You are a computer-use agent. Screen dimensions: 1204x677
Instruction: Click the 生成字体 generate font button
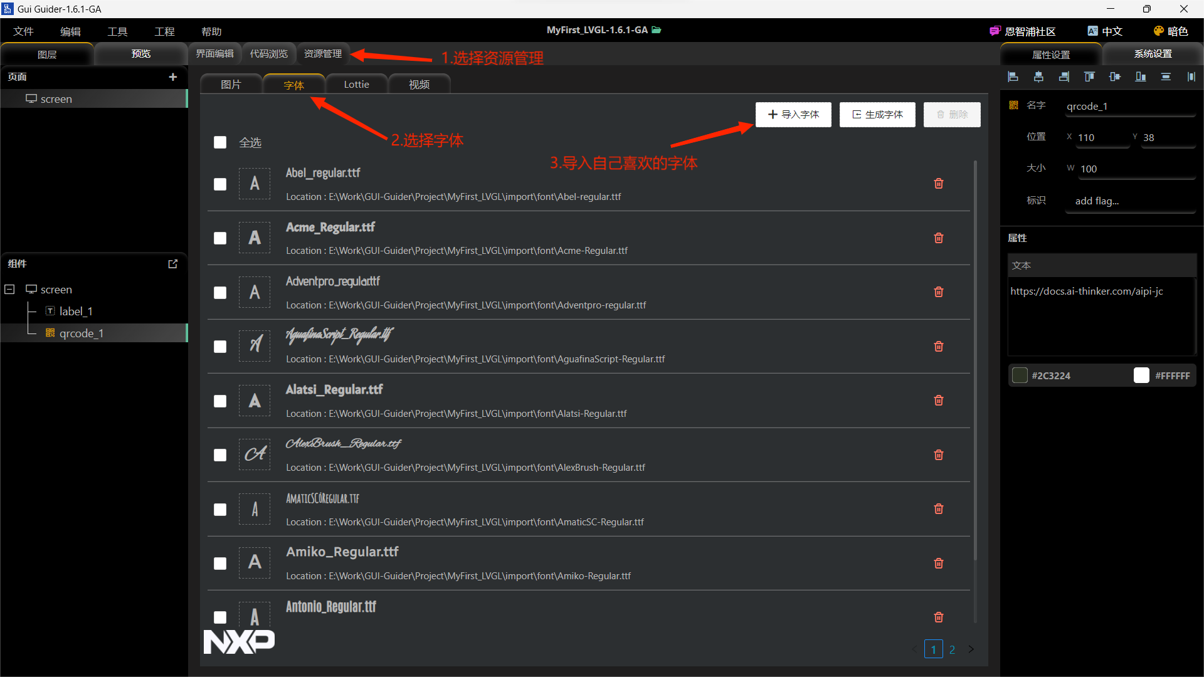click(877, 115)
